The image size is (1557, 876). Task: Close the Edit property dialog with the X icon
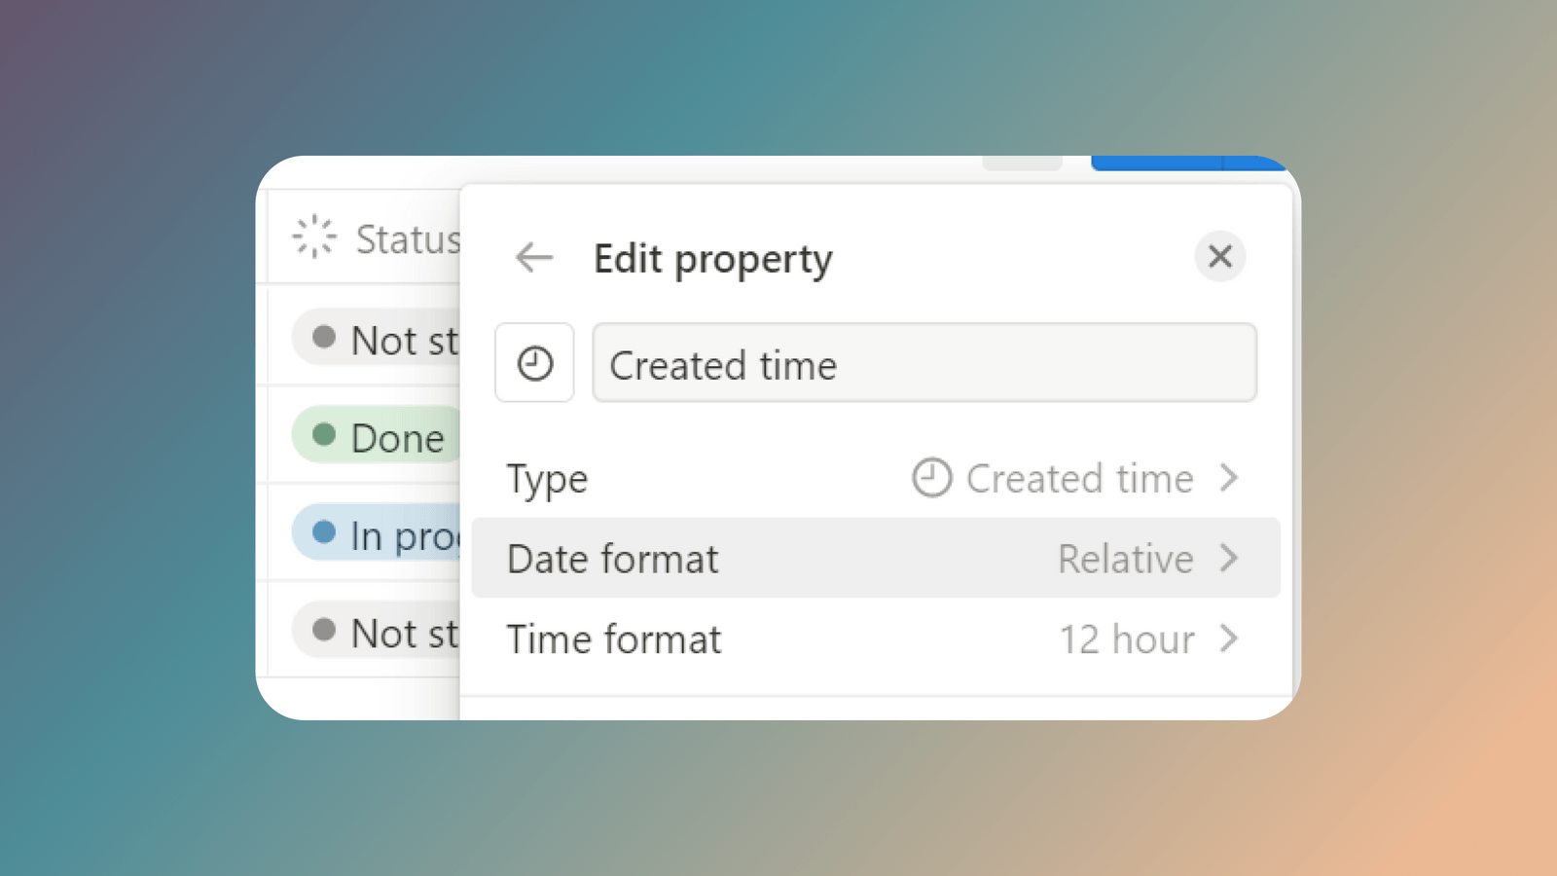(x=1220, y=257)
